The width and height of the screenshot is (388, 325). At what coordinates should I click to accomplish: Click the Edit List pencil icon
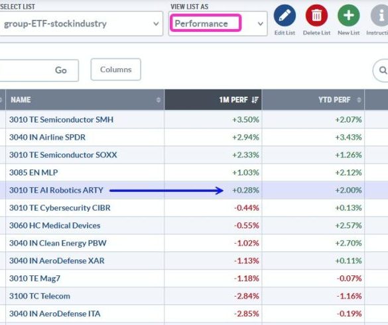point(285,16)
